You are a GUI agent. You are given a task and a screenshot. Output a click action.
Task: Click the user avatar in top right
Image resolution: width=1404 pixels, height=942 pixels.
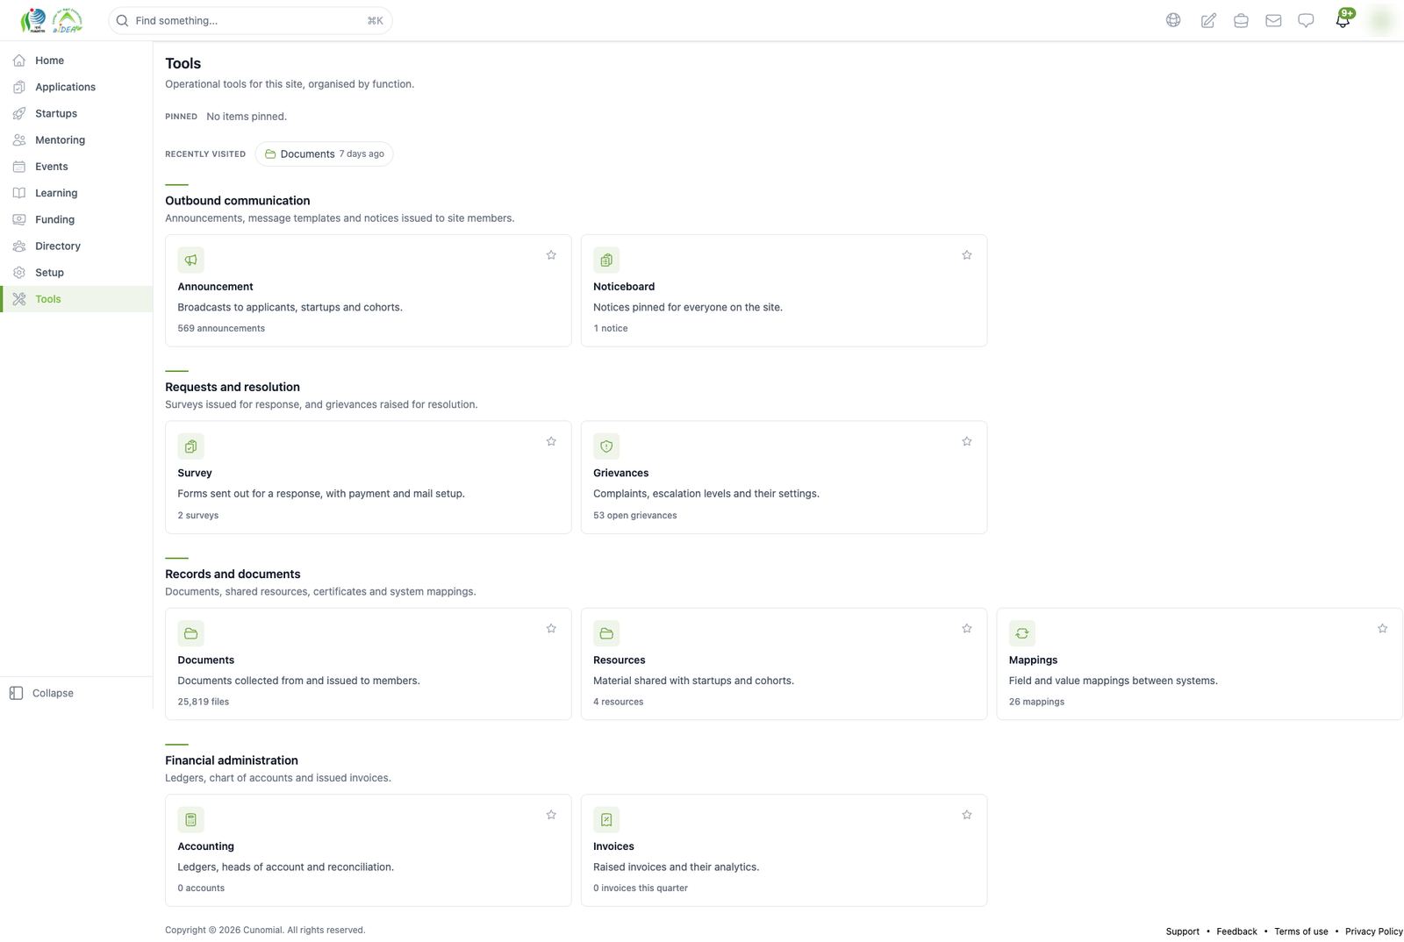tap(1381, 20)
